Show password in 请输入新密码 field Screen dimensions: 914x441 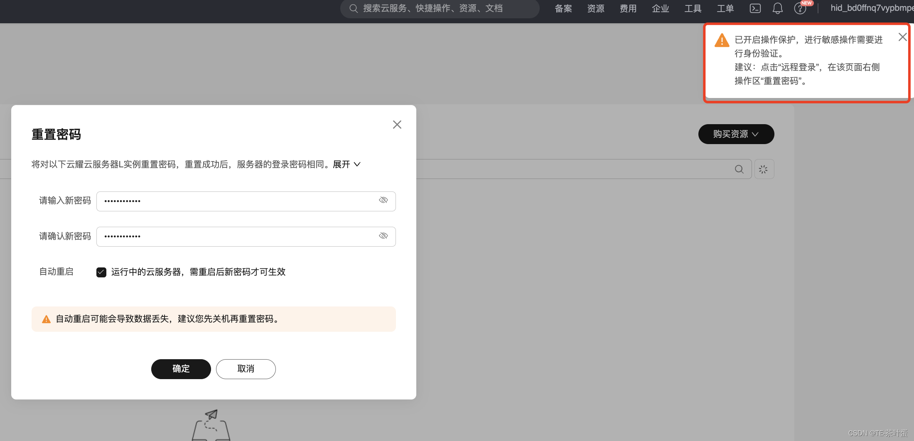[383, 200]
